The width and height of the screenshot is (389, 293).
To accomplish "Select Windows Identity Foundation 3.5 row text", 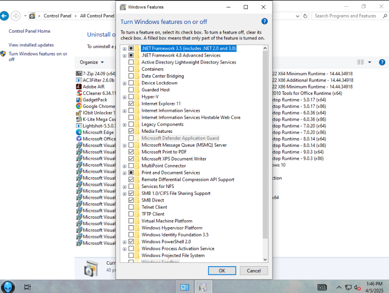I will (x=175, y=234).
